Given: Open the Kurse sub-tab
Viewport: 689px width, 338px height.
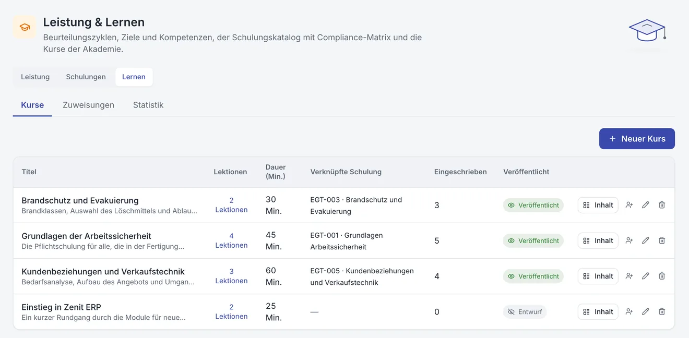Looking at the screenshot, I should (x=32, y=105).
